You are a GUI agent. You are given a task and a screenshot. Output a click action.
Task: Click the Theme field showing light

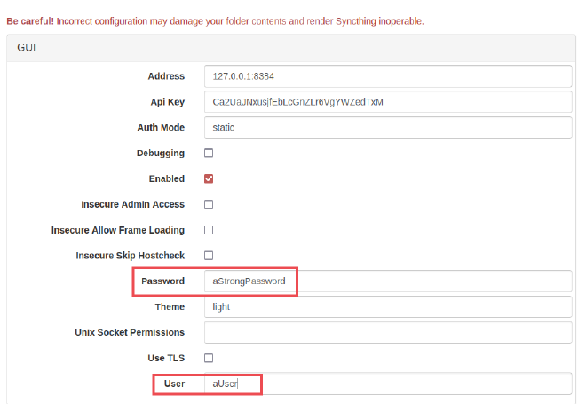tap(387, 307)
